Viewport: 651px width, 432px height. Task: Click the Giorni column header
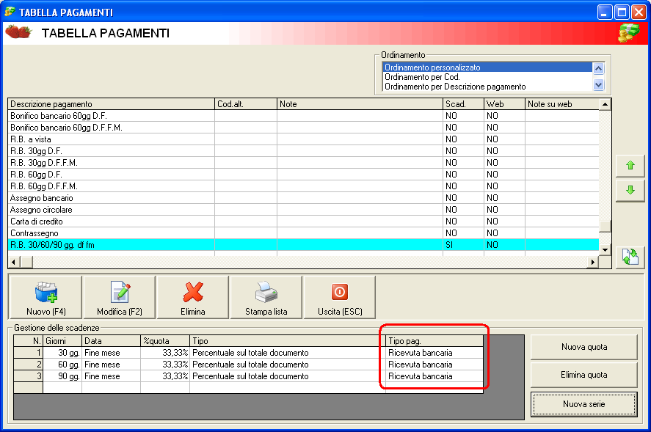click(62, 341)
